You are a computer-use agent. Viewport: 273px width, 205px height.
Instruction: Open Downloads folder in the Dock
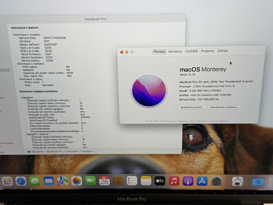258,182
